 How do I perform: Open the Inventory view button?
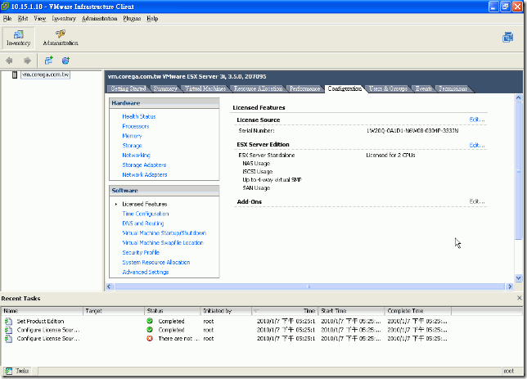pyautogui.click(x=19, y=38)
